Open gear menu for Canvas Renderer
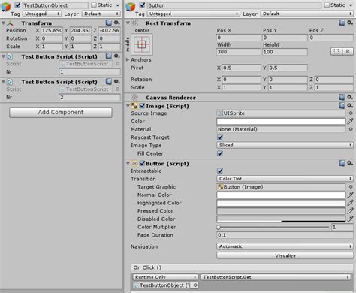The width and height of the screenshot is (356, 293). click(x=350, y=97)
